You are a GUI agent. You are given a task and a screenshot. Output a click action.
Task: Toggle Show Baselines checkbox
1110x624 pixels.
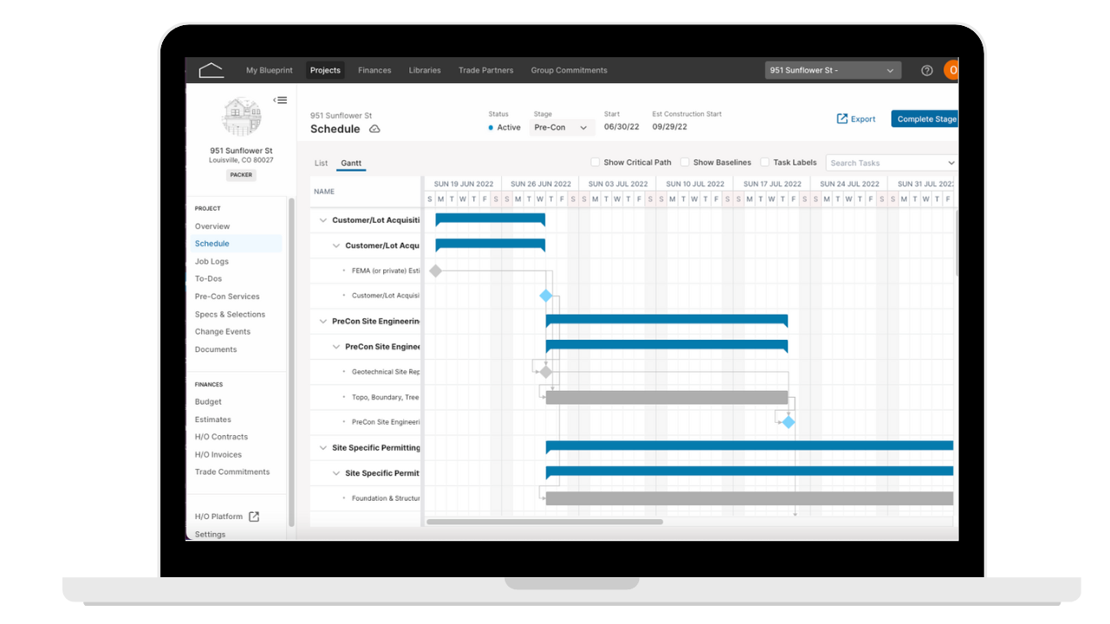coord(685,162)
